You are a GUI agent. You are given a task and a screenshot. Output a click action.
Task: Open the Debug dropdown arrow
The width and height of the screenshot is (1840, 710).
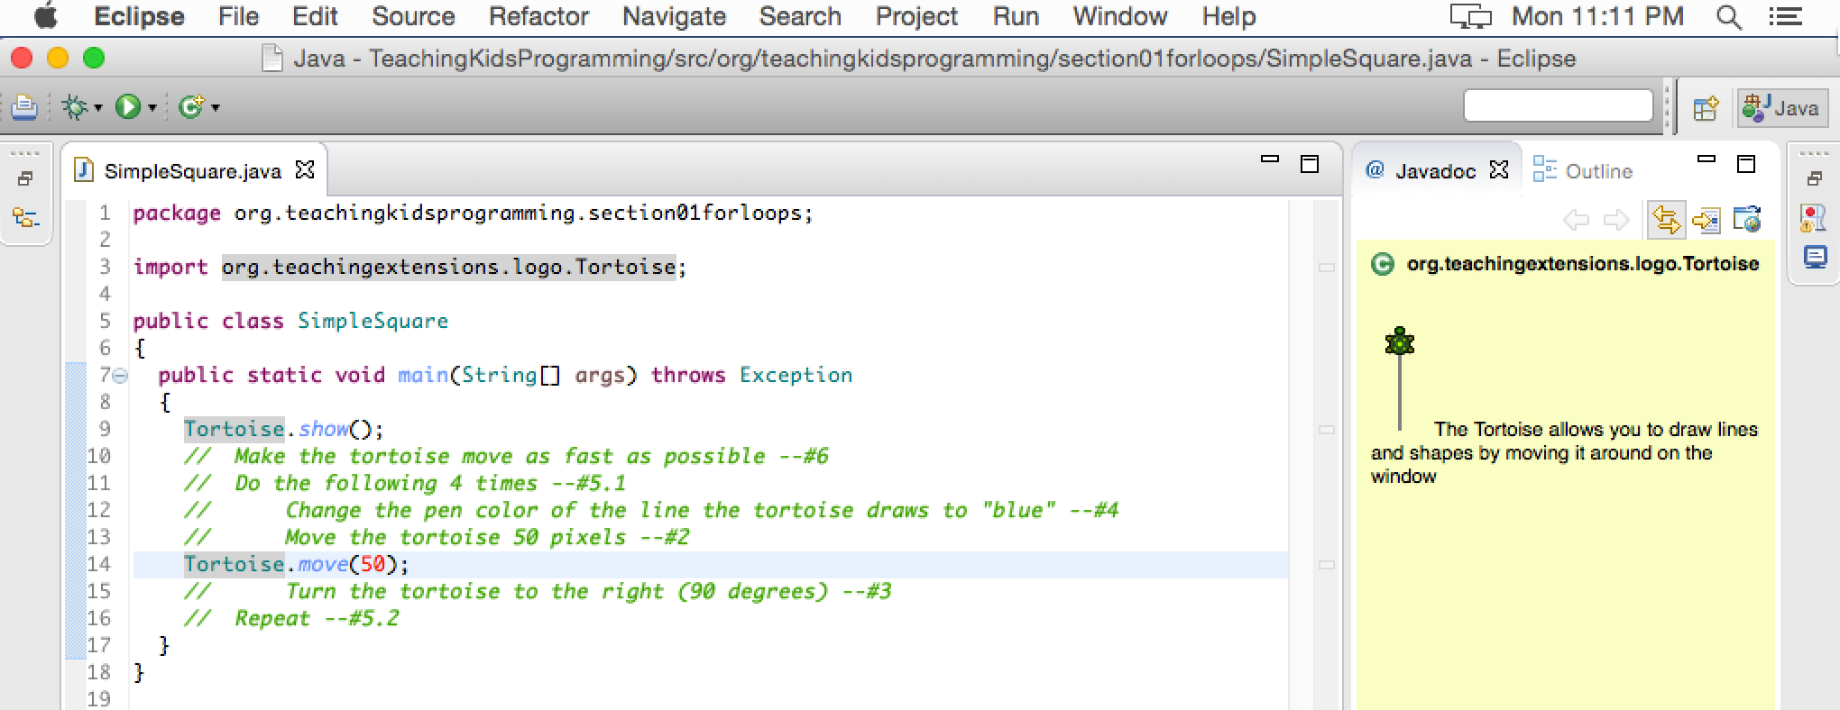(97, 108)
